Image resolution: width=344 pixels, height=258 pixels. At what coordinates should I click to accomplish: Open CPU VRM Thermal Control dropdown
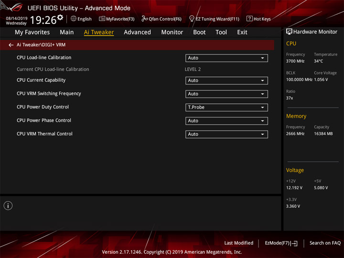[226, 134]
